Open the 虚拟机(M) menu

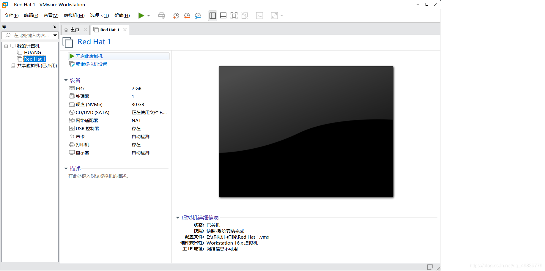point(74,15)
